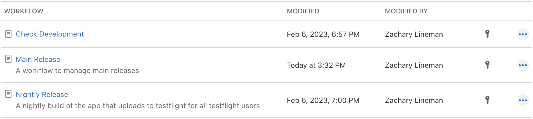Click the document icon beside Main Release

[8, 59]
